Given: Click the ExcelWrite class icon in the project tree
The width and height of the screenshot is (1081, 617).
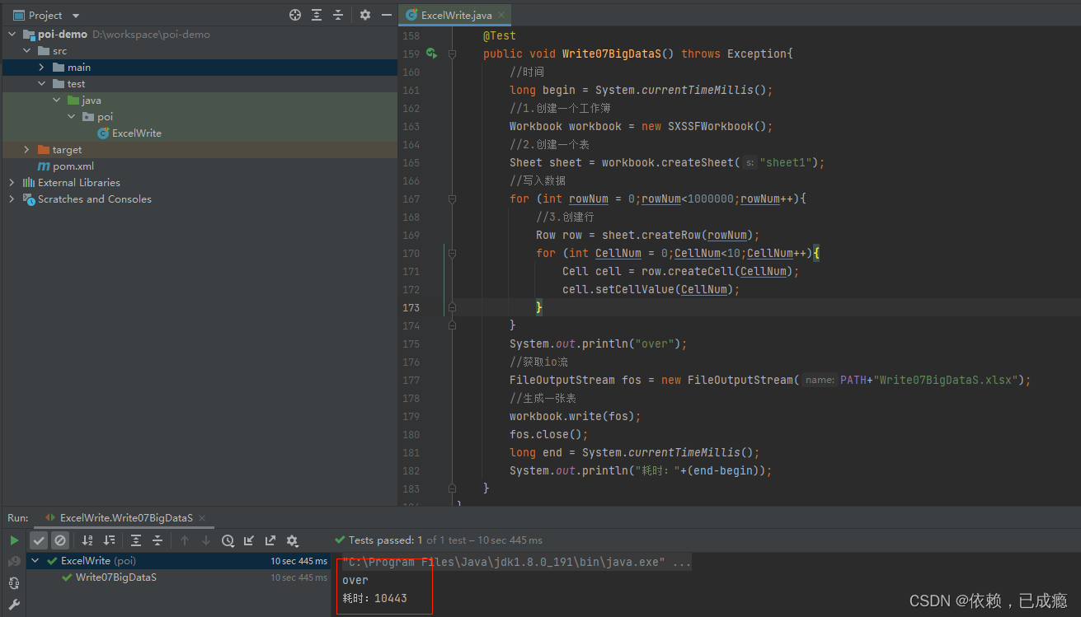Looking at the screenshot, I should (x=103, y=133).
